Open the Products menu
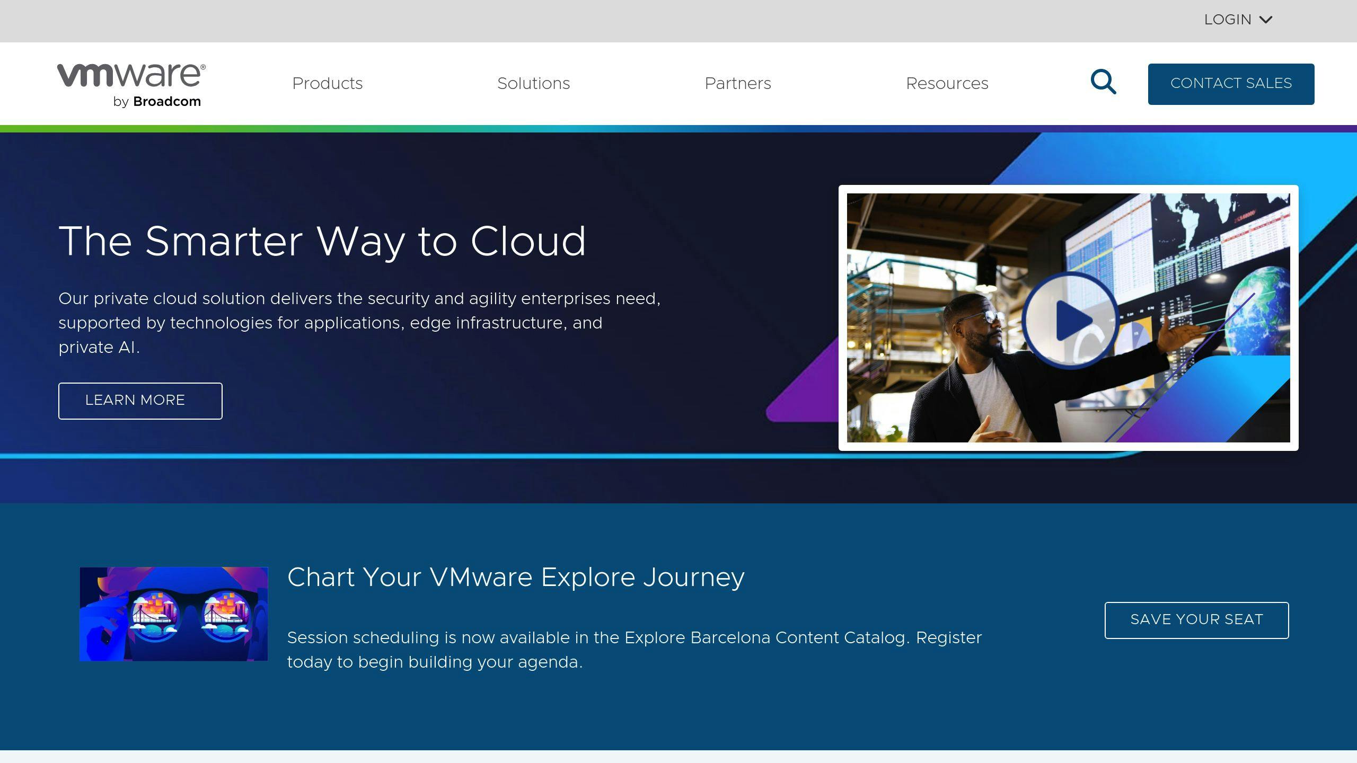The height and width of the screenshot is (763, 1357). pyautogui.click(x=328, y=84)
